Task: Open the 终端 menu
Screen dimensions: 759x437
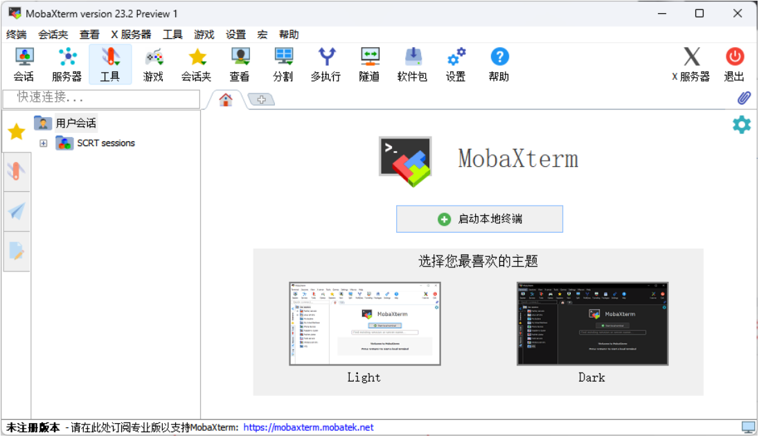Action: (17, 35)
